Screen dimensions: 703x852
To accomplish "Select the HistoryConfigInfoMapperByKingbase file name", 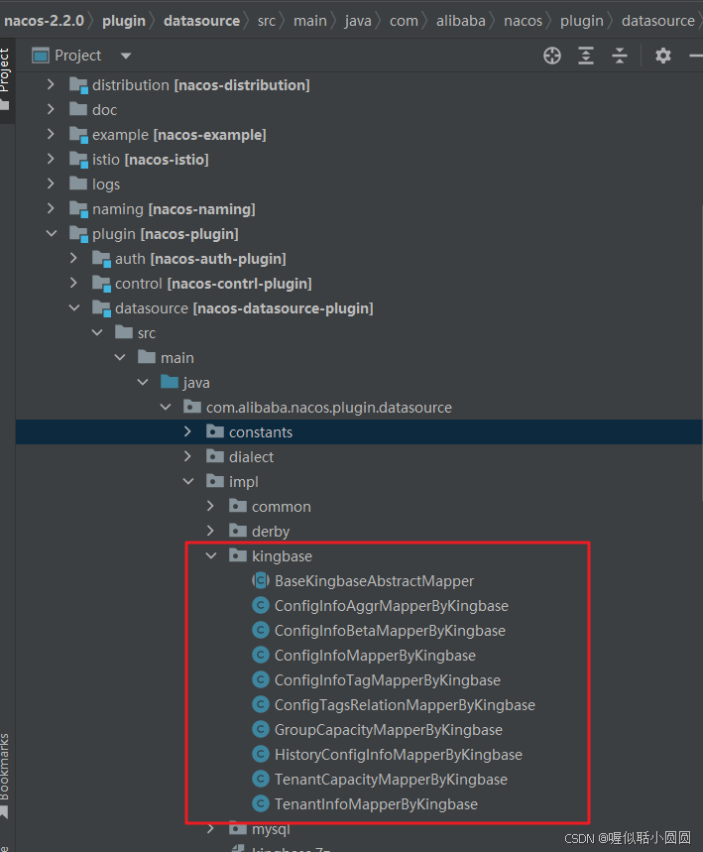I will [x=399, y=755].
